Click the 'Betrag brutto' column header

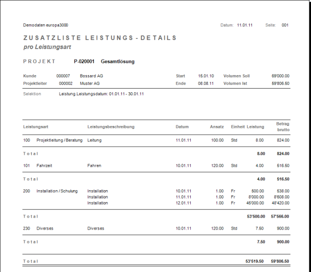pyautogui.click(x=283, y=127)
